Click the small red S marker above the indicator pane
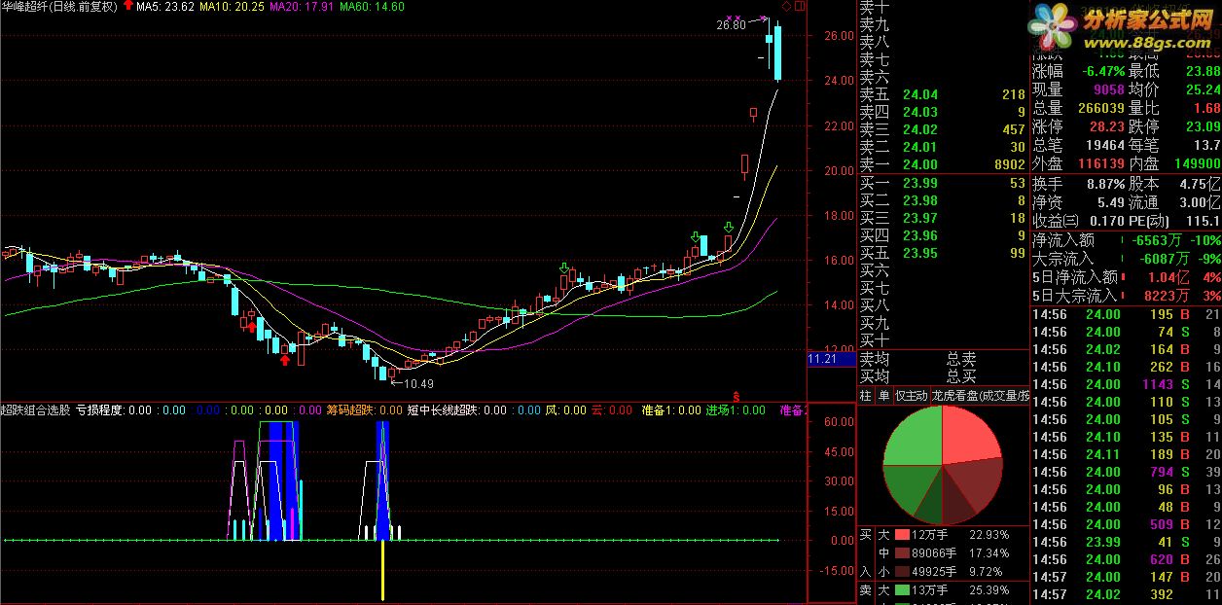 pos(737,396)
